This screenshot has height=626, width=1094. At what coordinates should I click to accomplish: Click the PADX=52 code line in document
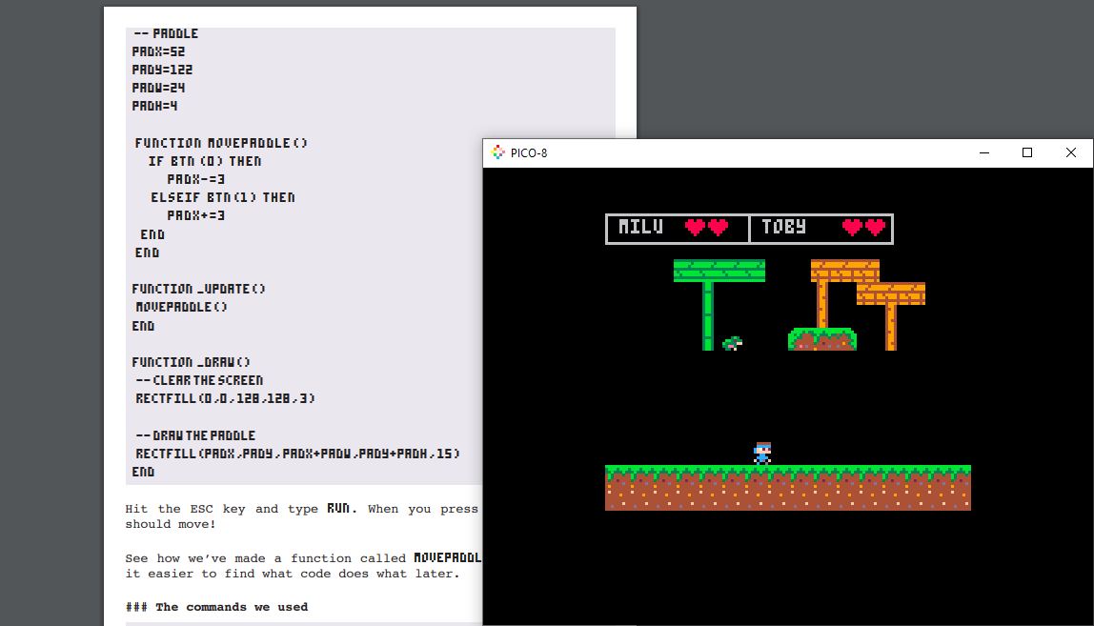click(158, 51)
